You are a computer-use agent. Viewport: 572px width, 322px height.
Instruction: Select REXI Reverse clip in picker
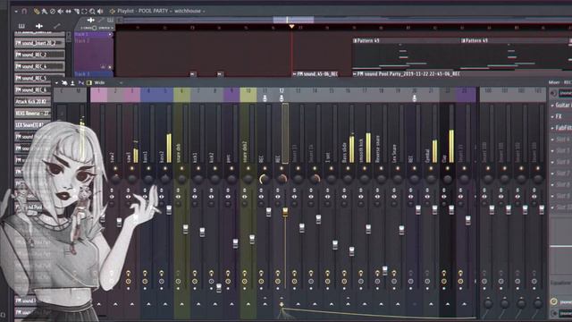(x=32, y=114)
